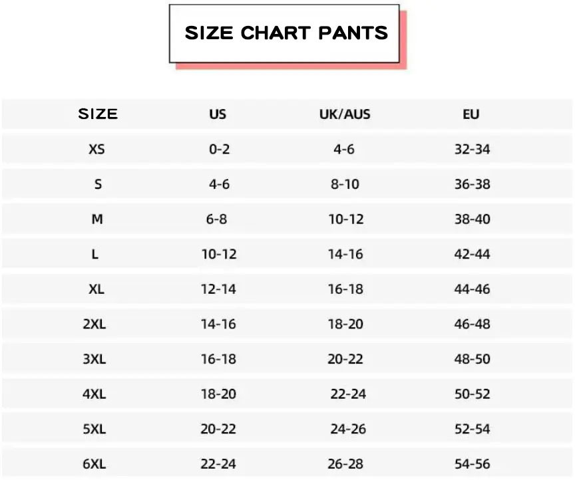Viewport: 575px width, 480px height.
Task: Click the 6XL size row label
Action: click(x=94, y=464)
